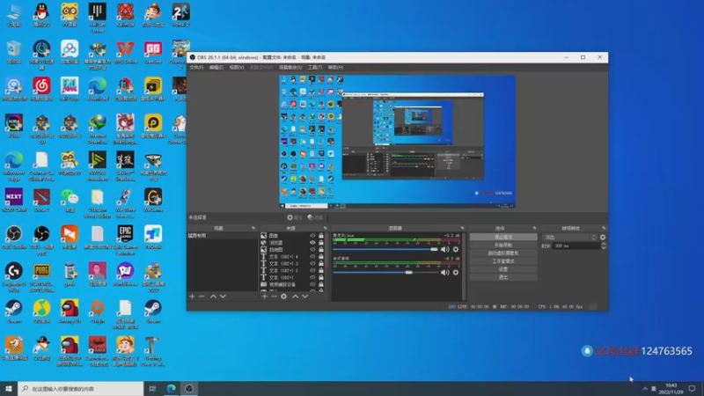Screen dimensions: 704x396
Task: Toggle lock on Text (GDI+) 4 source
Action: [x=321, y=256]
